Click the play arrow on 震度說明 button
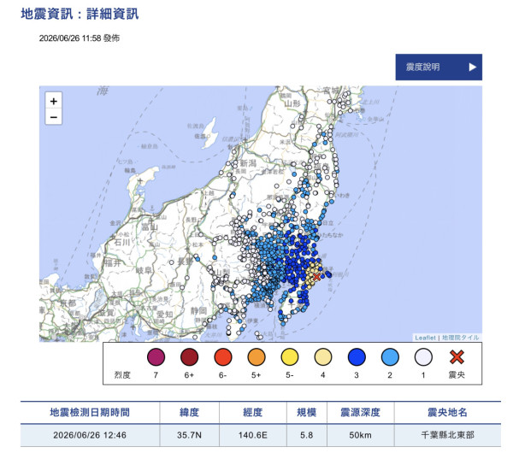This screenshot has height=453, width=513. pyautogui.click(x=472, y=67)
